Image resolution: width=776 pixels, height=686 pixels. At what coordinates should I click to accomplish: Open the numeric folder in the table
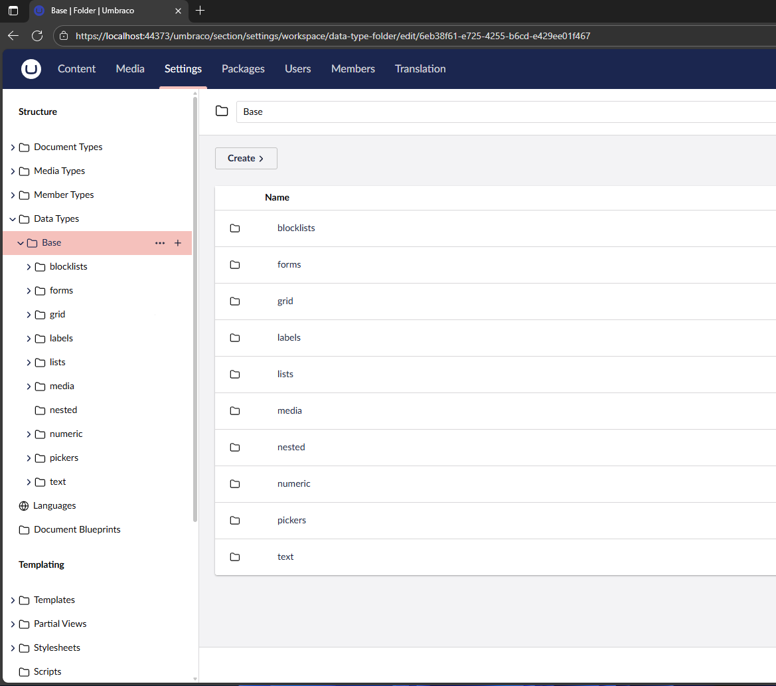tap(293, 484)
